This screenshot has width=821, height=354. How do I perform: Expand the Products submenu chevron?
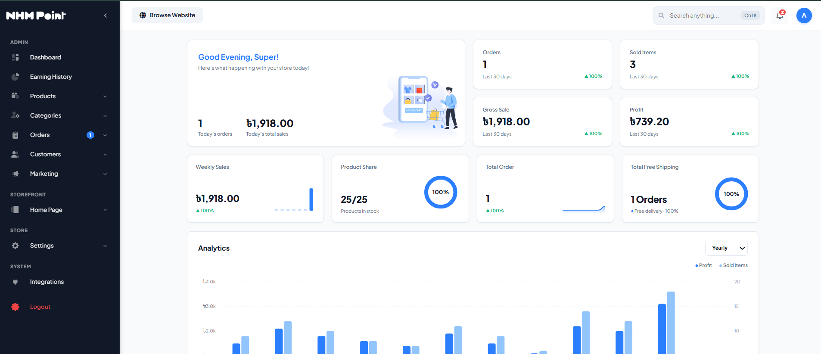pyautogui.click(x=105, y=96)
